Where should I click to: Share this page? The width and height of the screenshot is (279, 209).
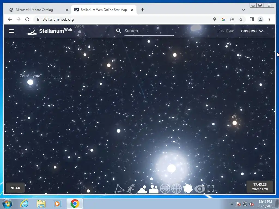[x=232, y=19]
